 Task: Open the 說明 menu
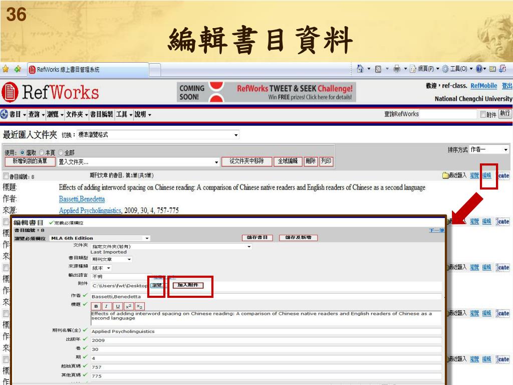[143, 114]
